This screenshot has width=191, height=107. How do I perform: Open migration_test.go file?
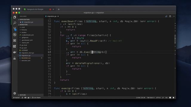click(x=28, y=53)
